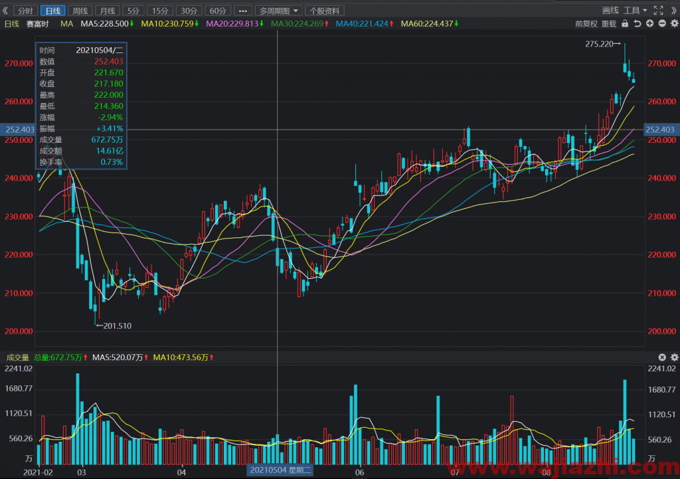Select the 日线 daily chart tab
The image size is (680, 479).
(x=53, y=11)
